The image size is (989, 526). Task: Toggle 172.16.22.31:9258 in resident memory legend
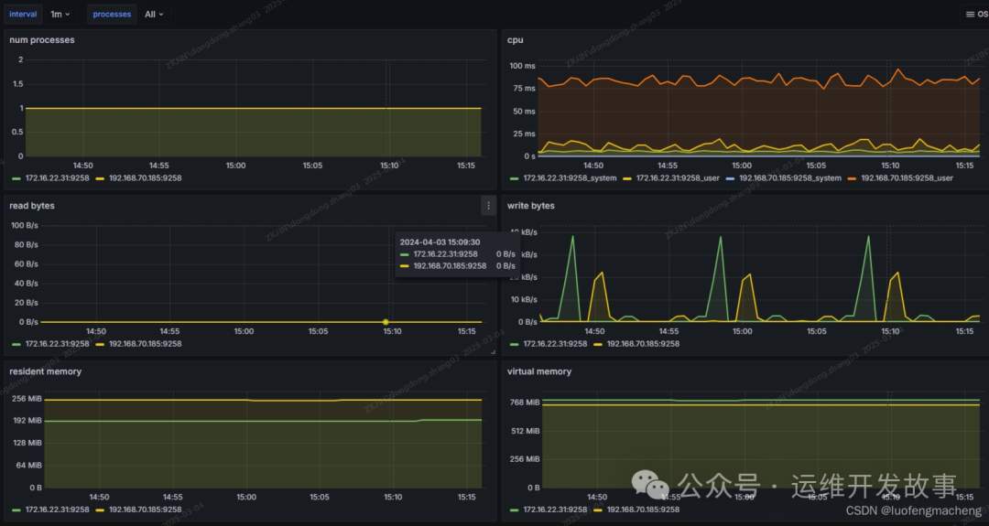coord(57,510)
